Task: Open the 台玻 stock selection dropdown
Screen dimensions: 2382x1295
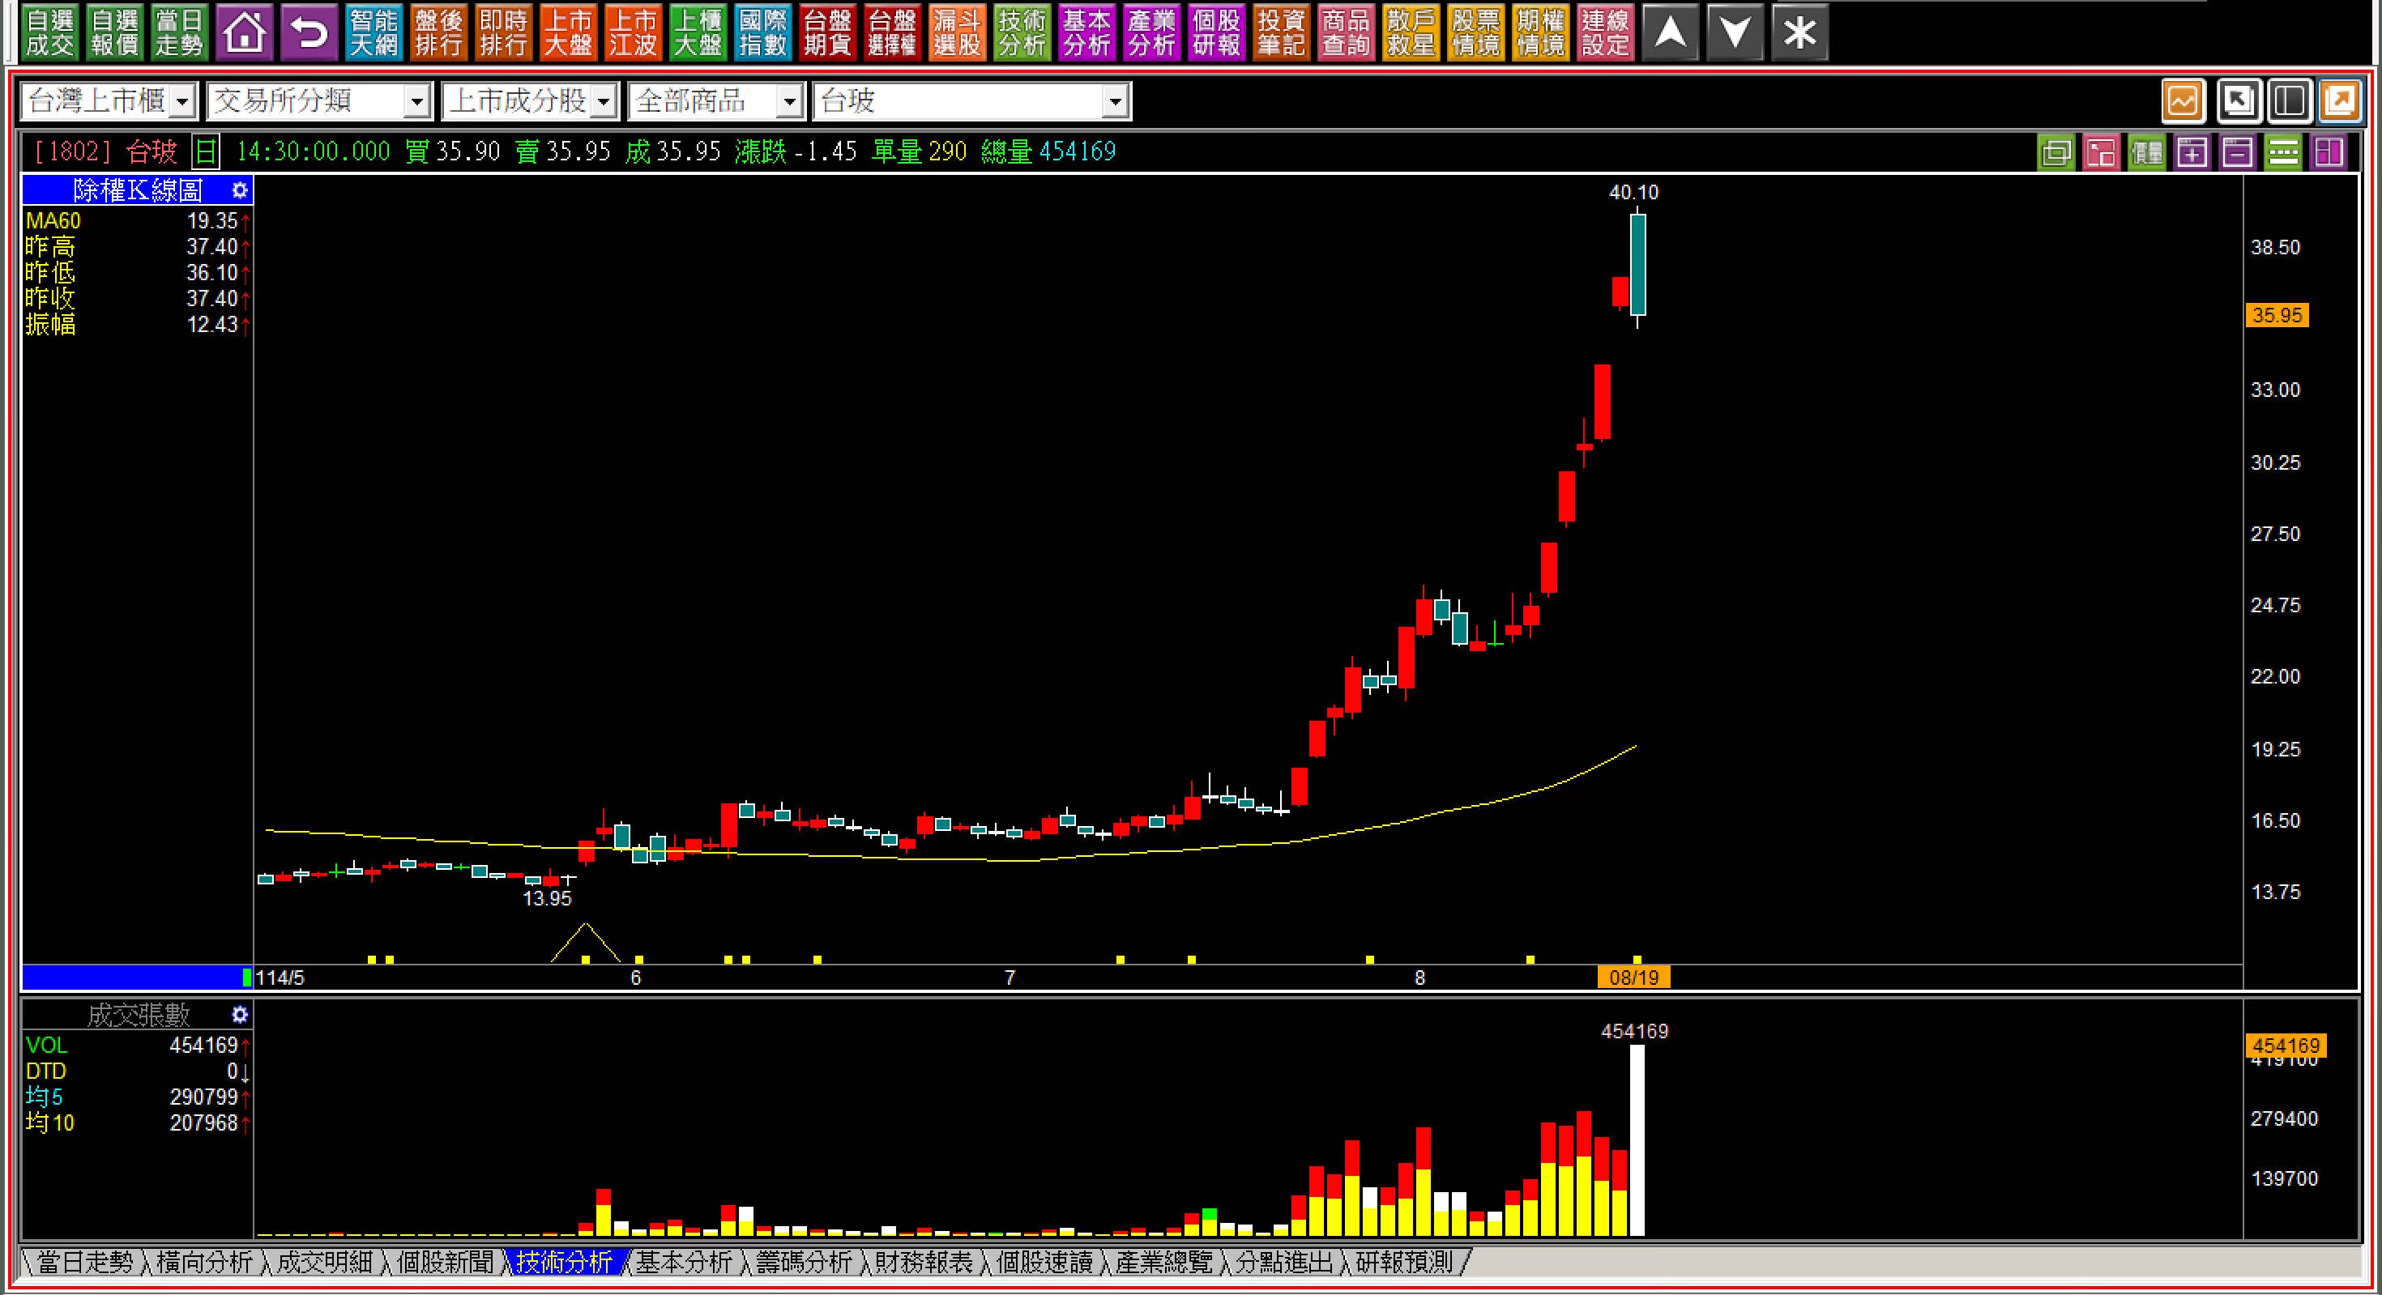Action: [x=1116, y=102]
